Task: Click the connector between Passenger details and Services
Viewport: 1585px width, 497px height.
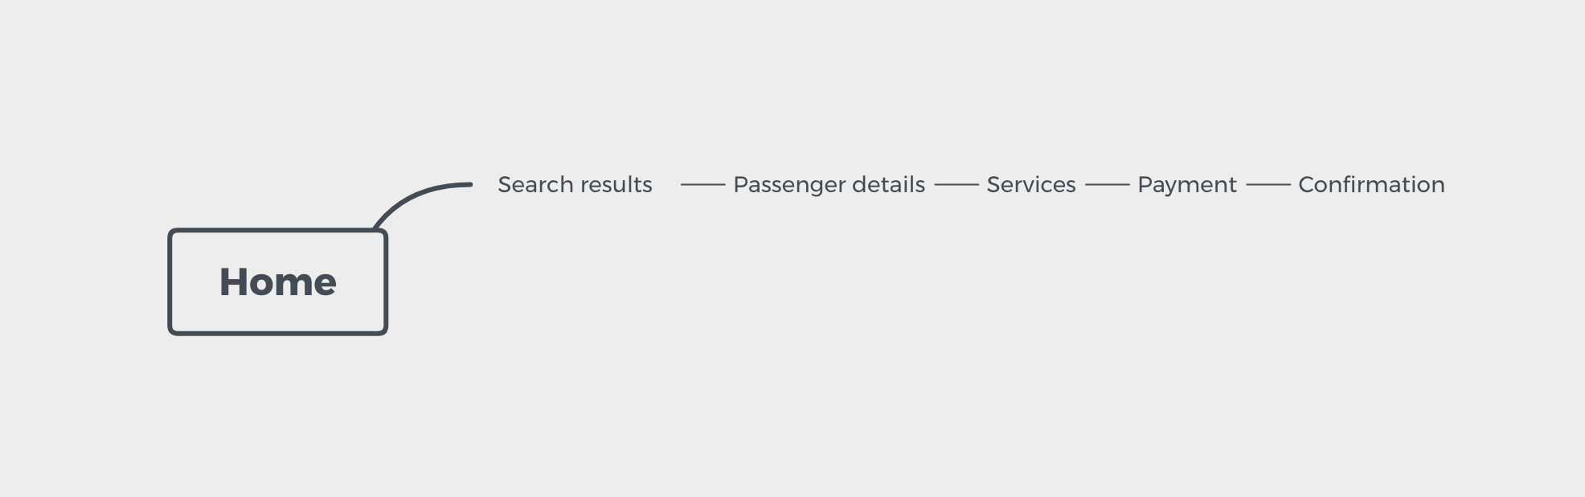Action: click(956, 185)
